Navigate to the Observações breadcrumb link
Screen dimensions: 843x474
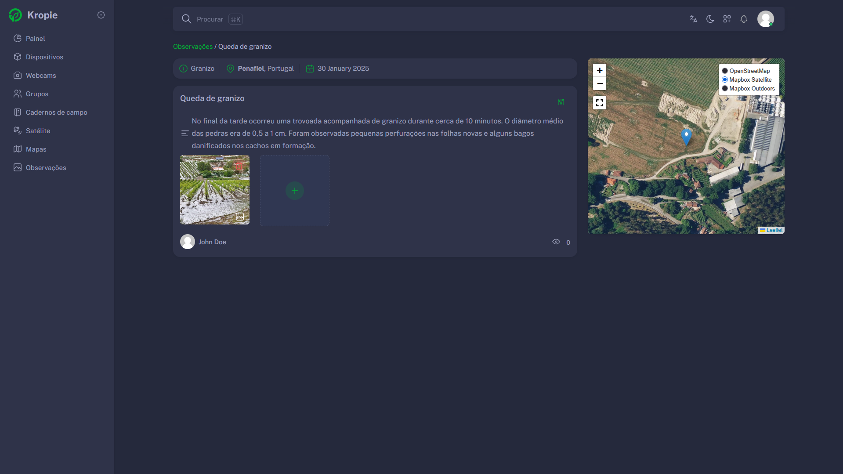[192, 47]
